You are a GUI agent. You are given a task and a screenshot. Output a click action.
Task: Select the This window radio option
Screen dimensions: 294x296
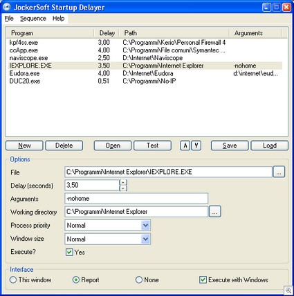[13, 279]
